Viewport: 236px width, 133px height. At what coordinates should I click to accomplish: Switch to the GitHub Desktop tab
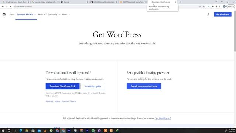point(104,2)
